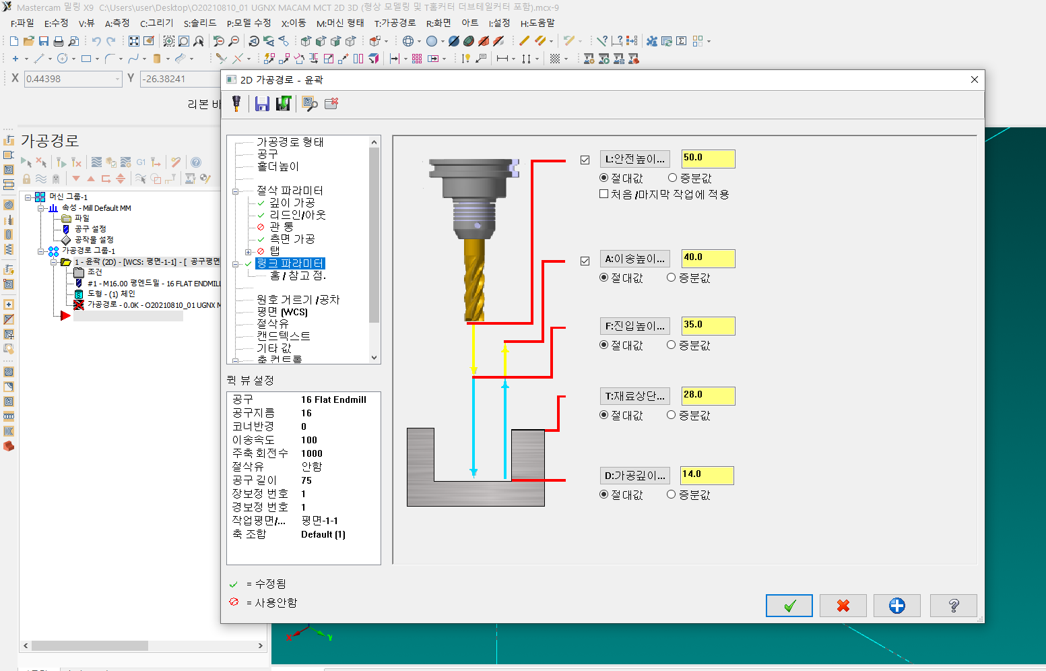
Task: Select 증분값 radio for 진입높이
Action: point(671,345)
